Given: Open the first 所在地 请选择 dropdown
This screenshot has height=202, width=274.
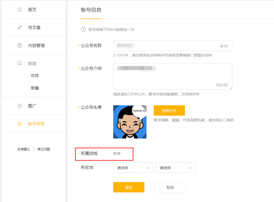Looking at the screenshot, I should pos(133,168).
